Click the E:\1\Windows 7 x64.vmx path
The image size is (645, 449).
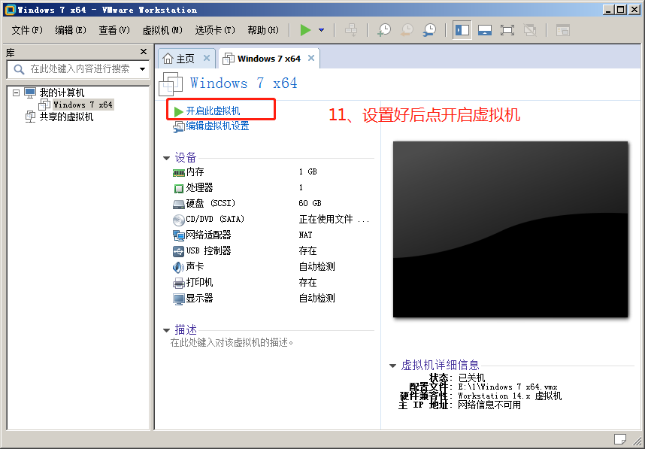tap(507, 387)
